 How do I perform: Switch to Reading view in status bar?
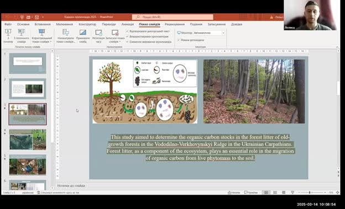284,192
